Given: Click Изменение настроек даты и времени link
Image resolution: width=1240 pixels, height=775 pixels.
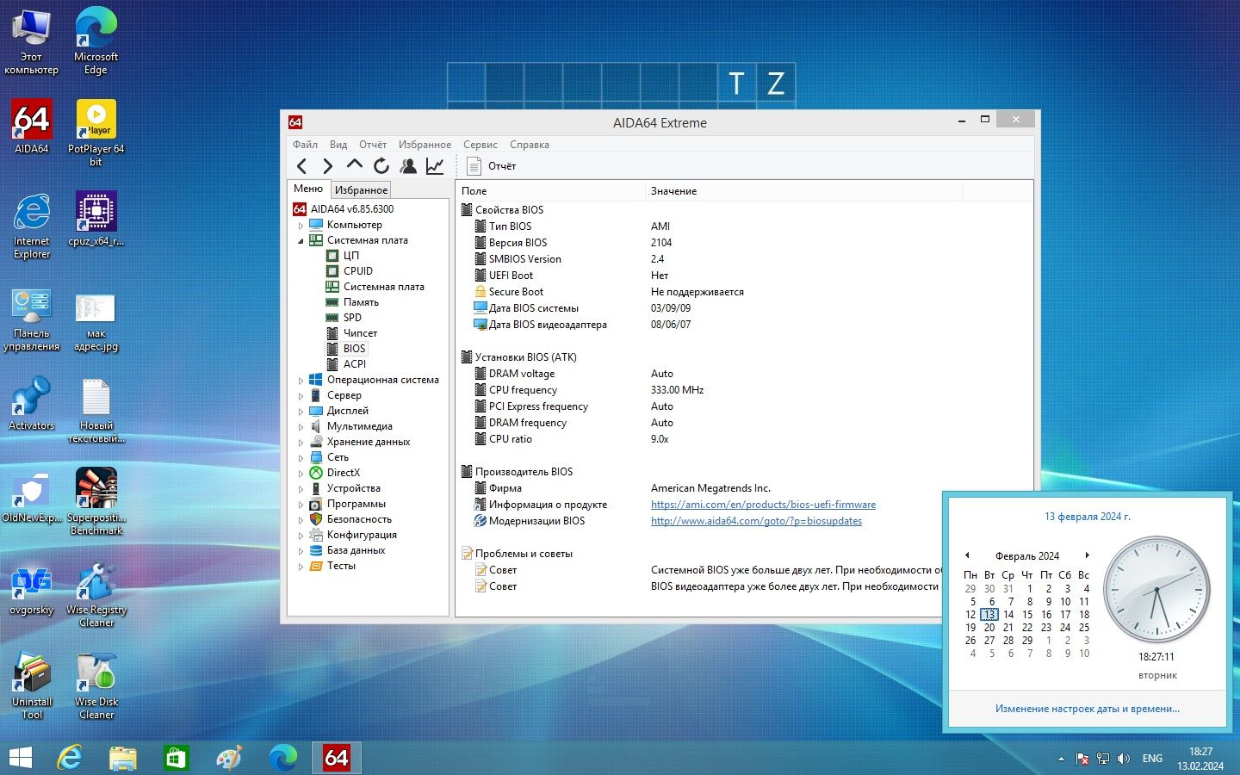Looking at the screenshot, I should (1088, 709).
